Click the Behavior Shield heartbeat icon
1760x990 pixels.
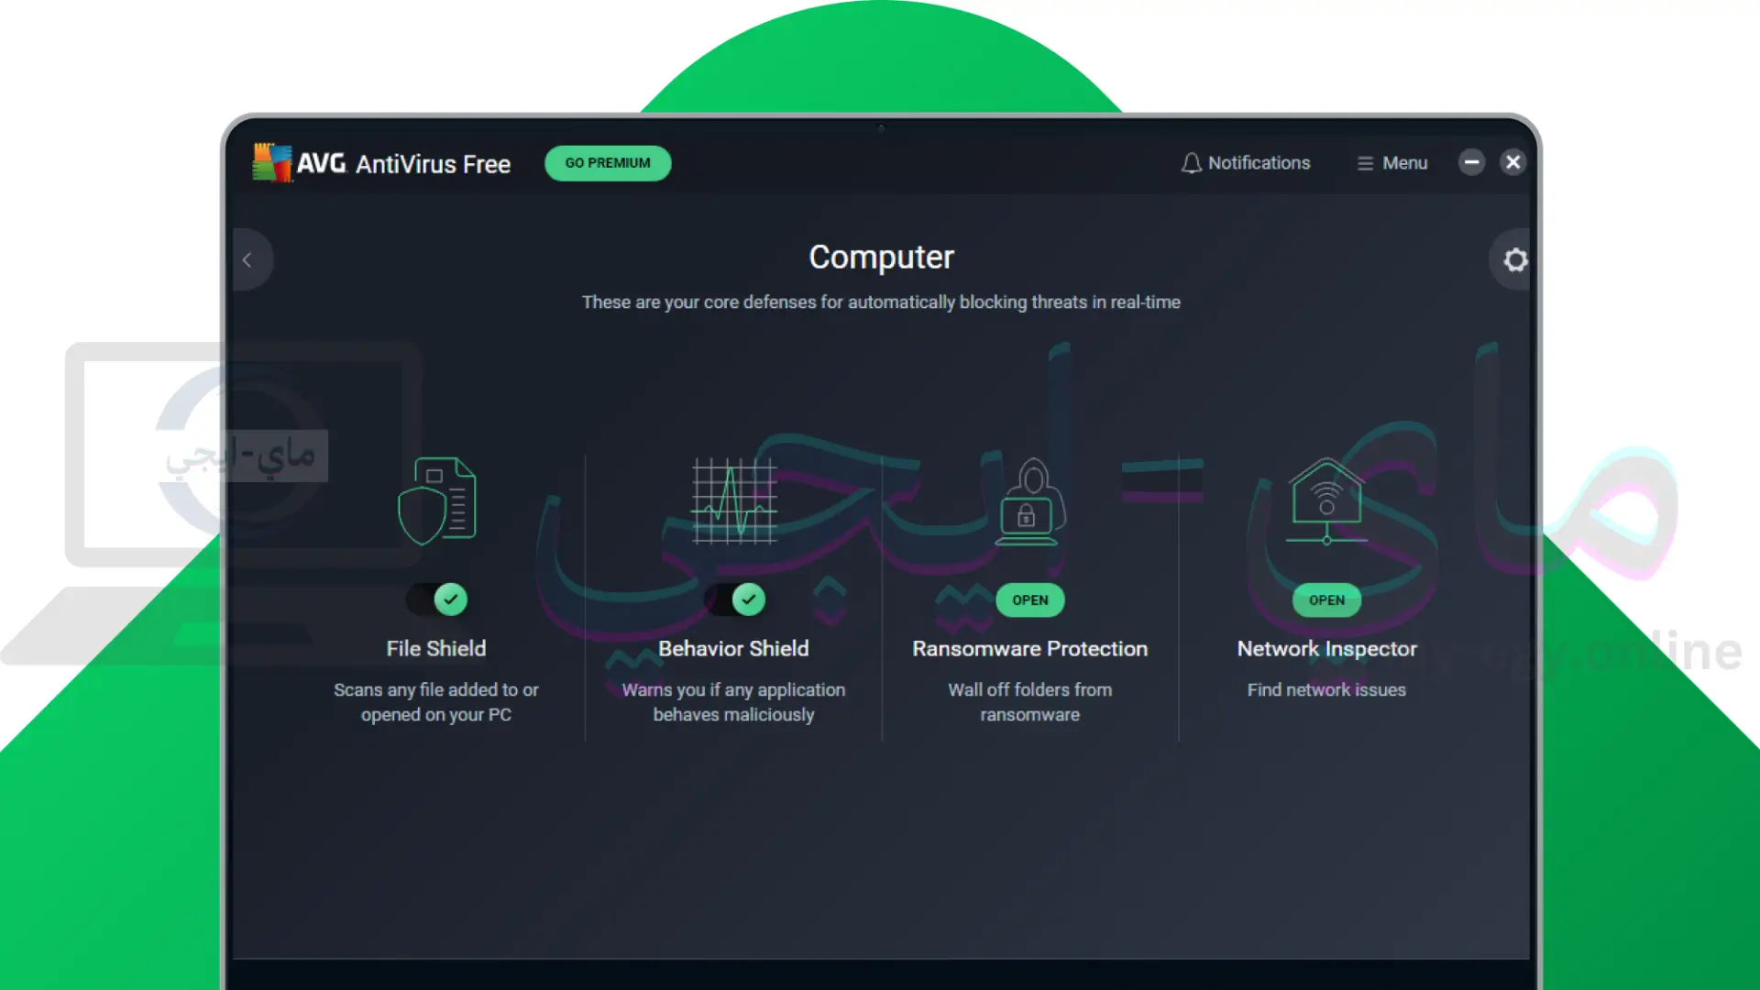coord(734,501)
